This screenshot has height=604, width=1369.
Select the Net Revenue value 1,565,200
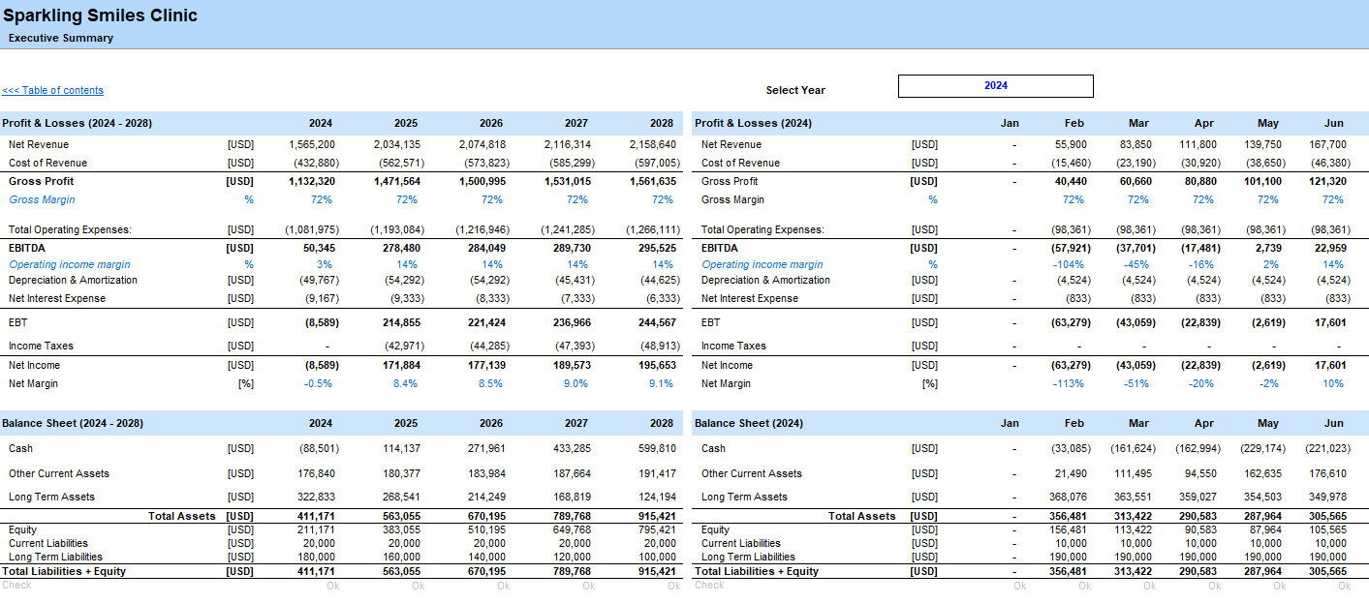312,144
